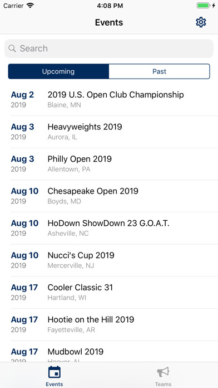Click into the Search field

point(109,48)
